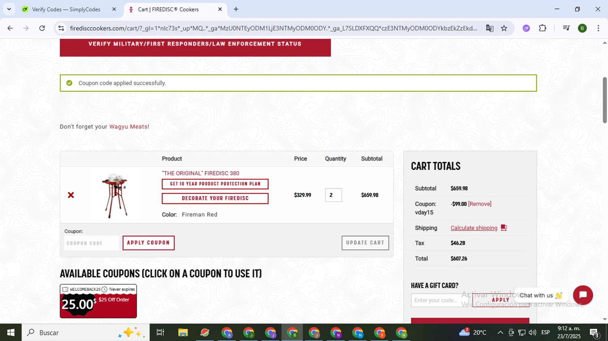Click the Calculate shipping link
Viewport: 608px width, 341px height.
pos(474,228)
